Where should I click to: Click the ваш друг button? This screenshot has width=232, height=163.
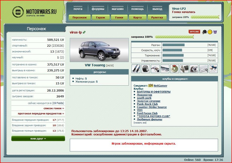(38, 139)
